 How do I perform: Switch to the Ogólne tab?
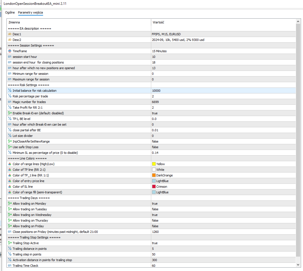pyautogui.click(x=10, y=12)
